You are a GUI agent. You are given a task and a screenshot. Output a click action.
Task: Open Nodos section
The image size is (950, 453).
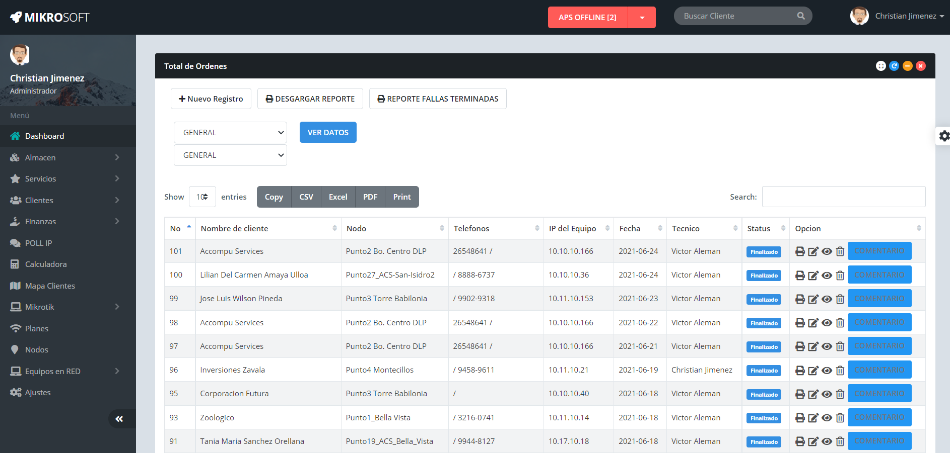click(67, 350)
